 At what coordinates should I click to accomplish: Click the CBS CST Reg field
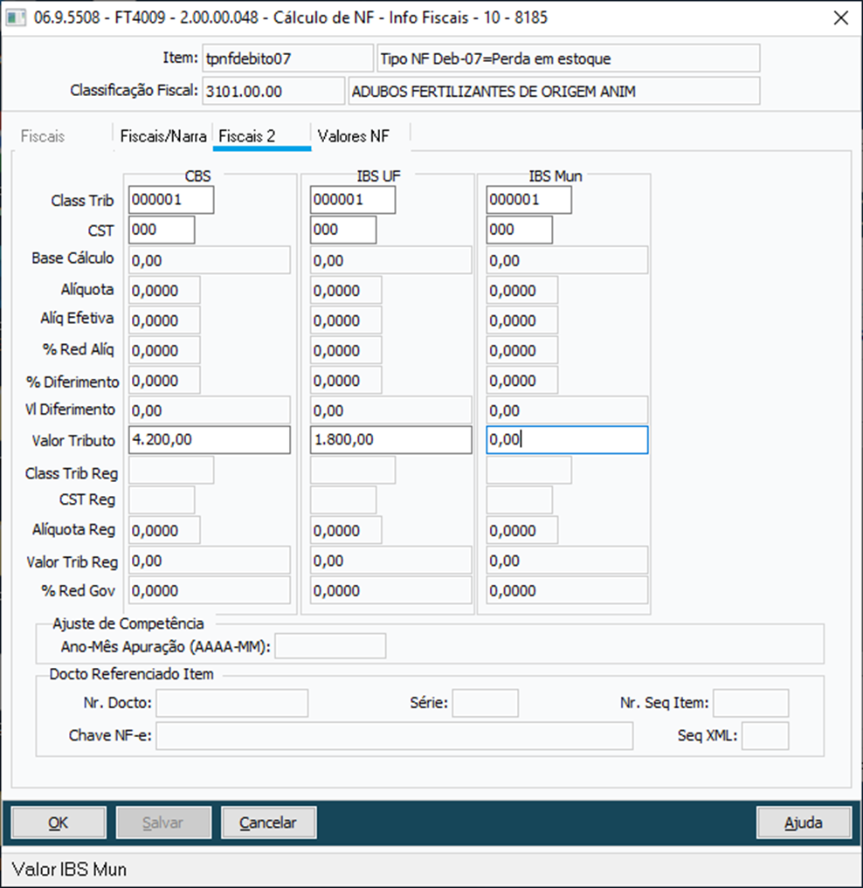click(162, 500)
